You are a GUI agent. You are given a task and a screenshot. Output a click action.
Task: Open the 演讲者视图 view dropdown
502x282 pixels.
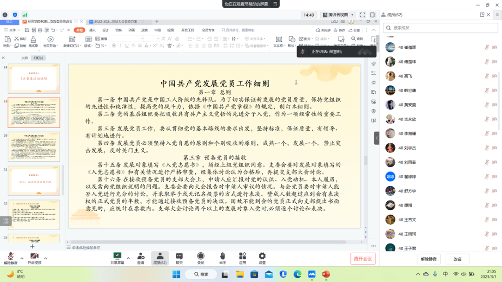pyautogui.click(x=338, y=15)
